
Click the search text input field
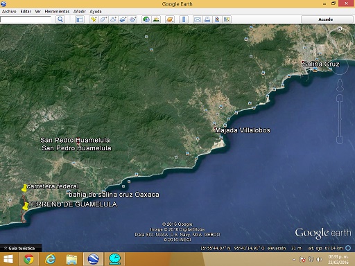pos(26,19)
